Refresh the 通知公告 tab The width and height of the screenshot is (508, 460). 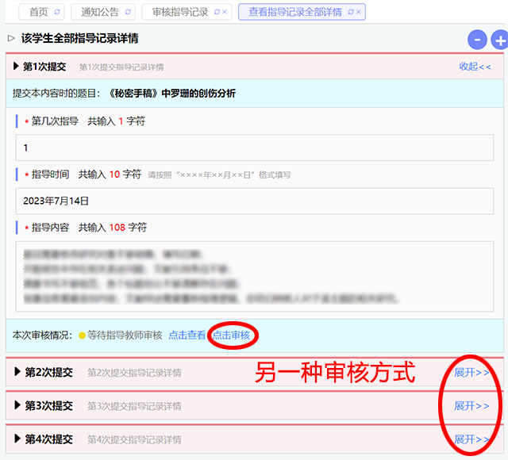pyautogui.click(x=126, y=12)
